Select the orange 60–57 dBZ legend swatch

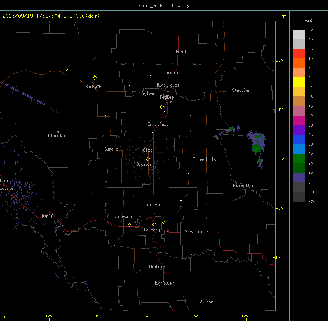(x=299, y=63)
